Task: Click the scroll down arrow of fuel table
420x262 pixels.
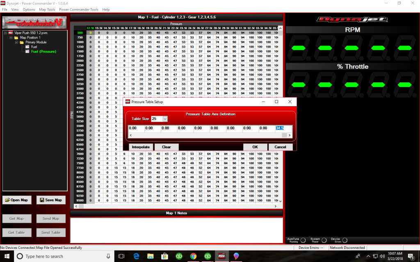Action: [281, 201]
